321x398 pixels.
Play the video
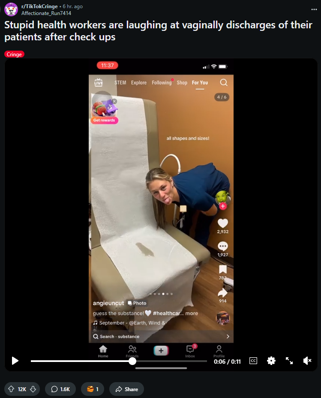click(x=15, y=361)
